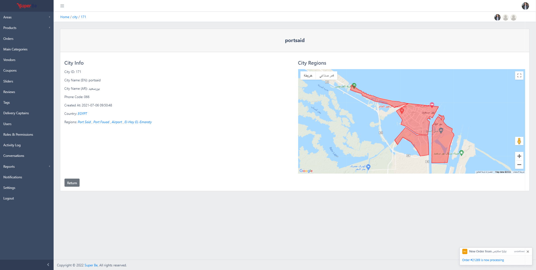Viewport: 536px width, 270px height.
Task: Click Order #21269 processing notification link
Action: tap(483, 260)
